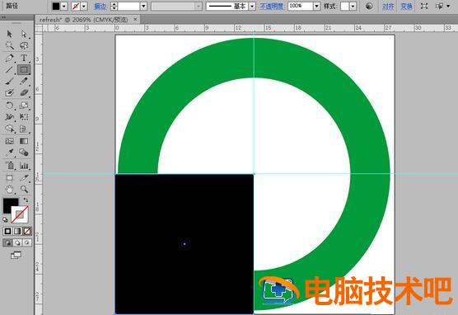Apply solid Color mode button
This screenshot has height=315, width=458.
(x=8, y=231)
